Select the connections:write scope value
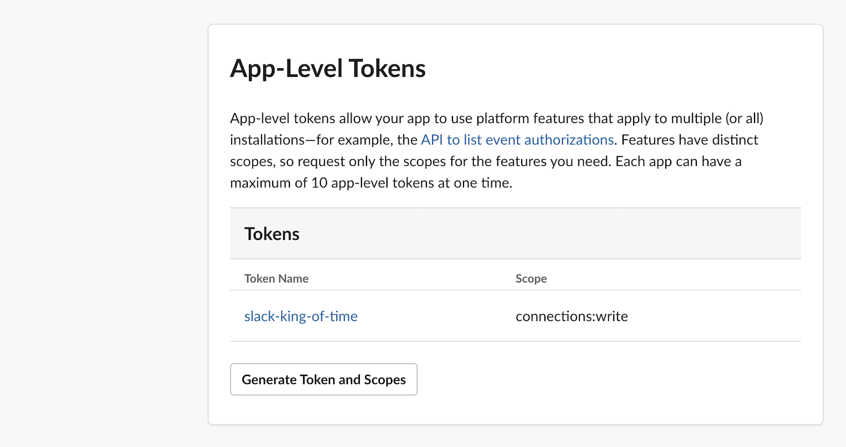The image size is (846, 447). click(571, 316)
